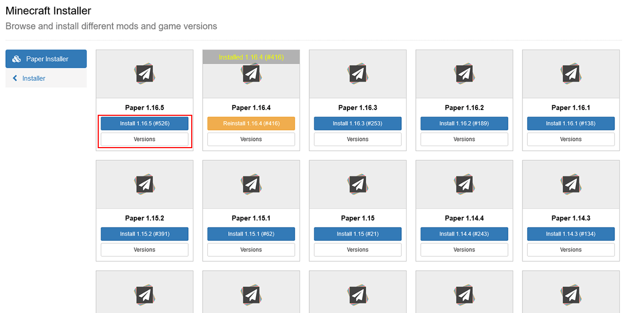Image resolution: width=627 pixels, height=313 pixels.
Task: Click the back chevron beside Installer
Action: point(15,78)
